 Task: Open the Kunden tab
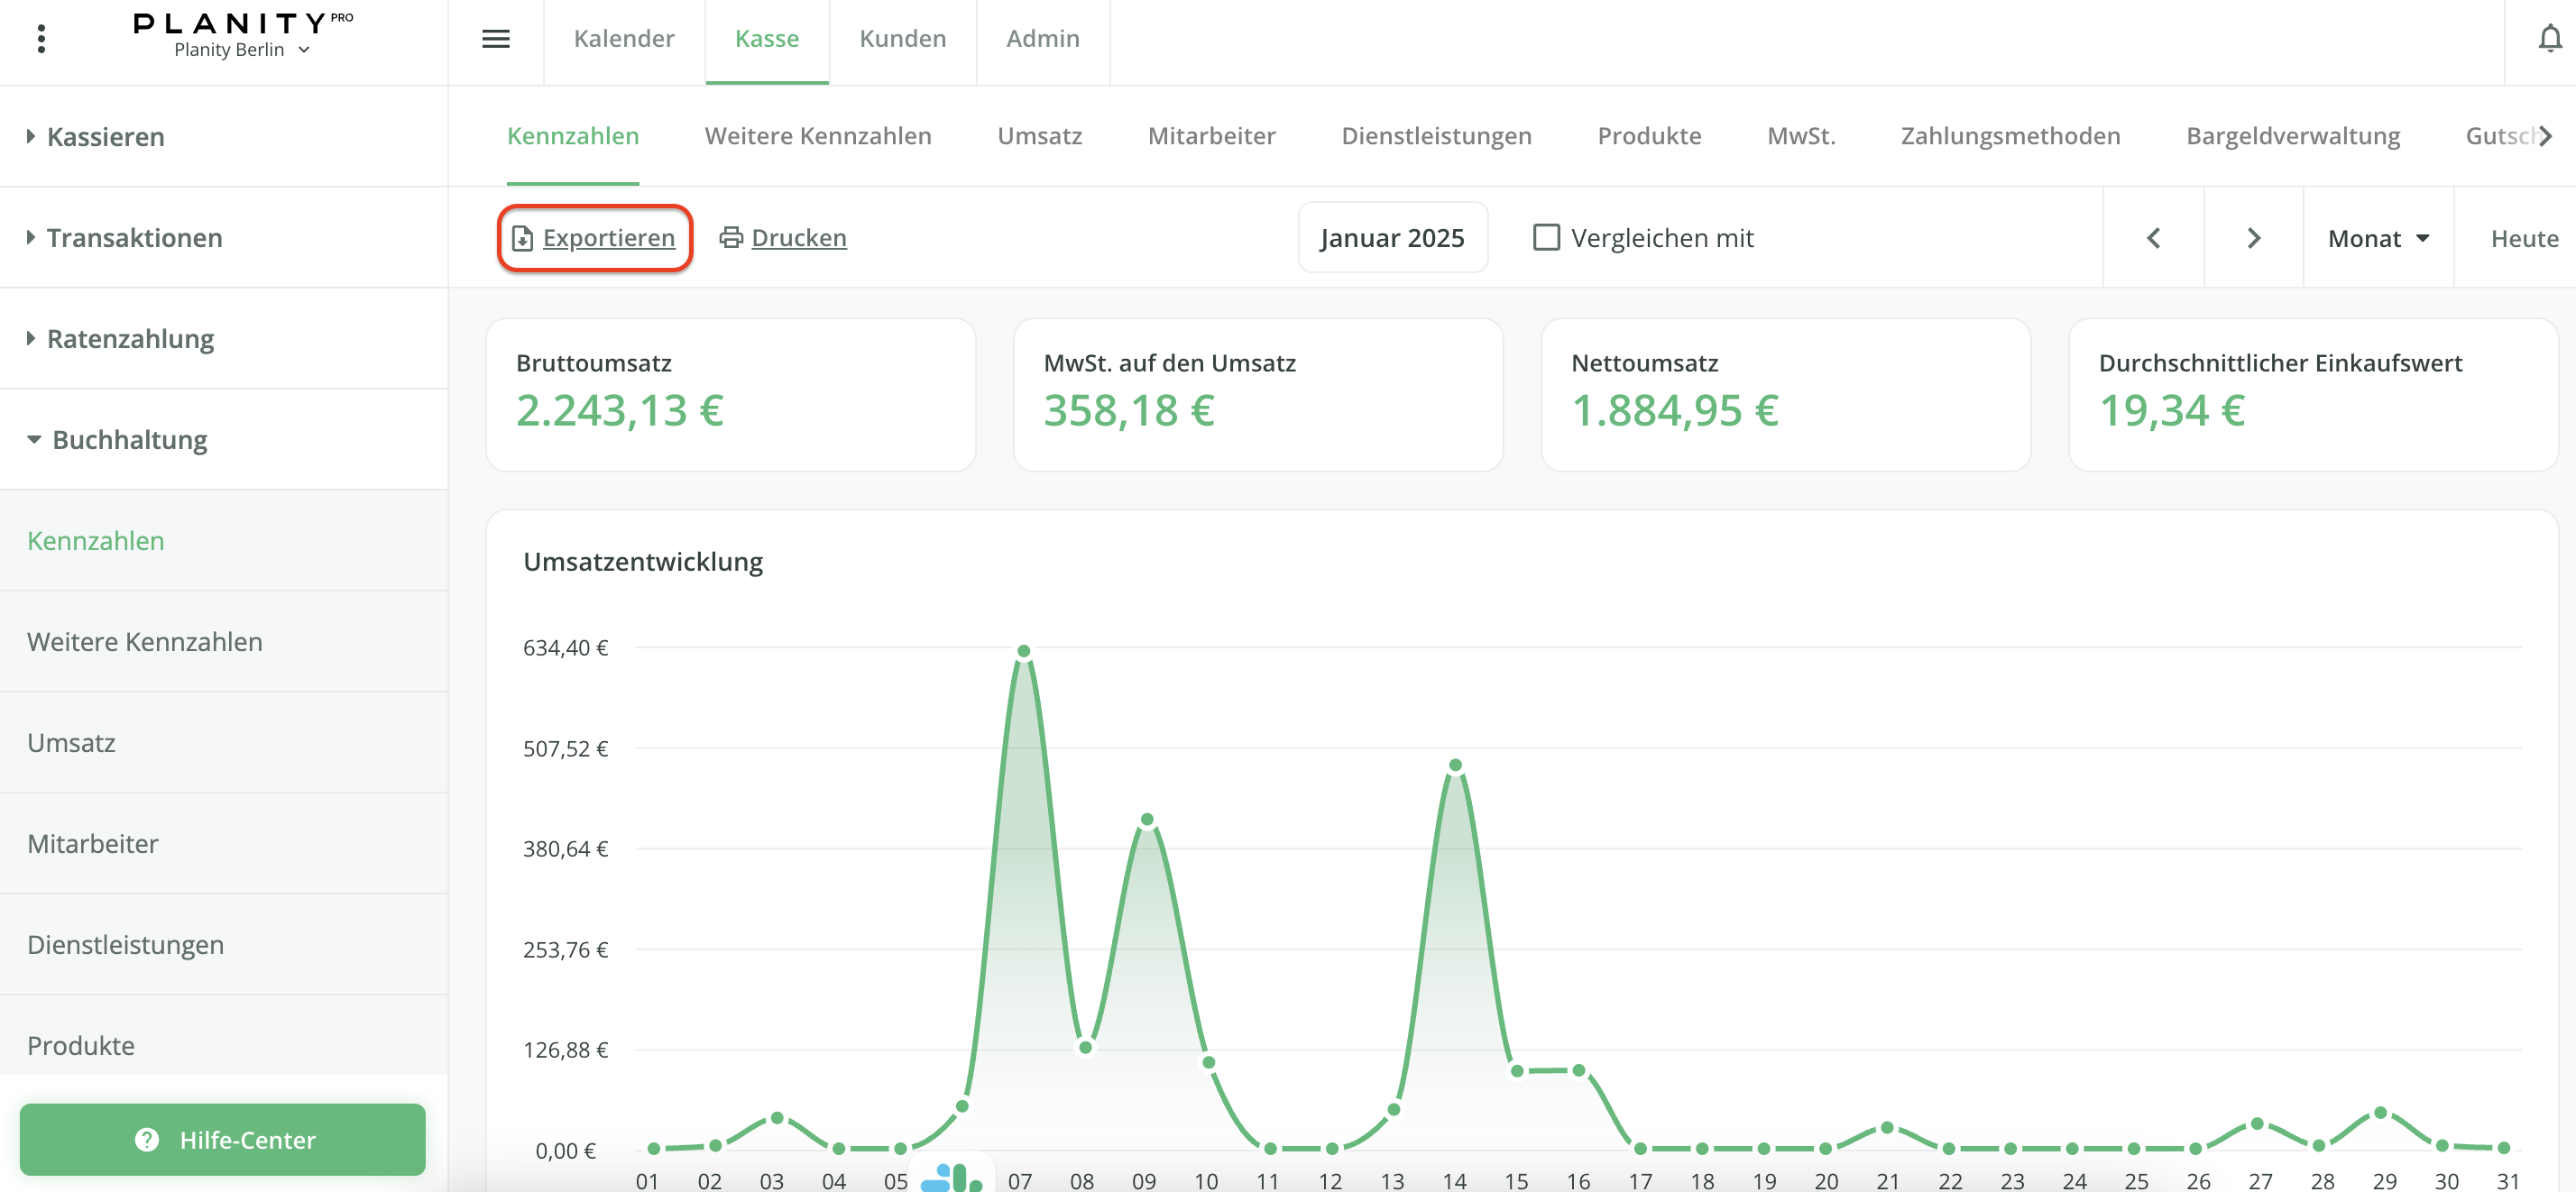point(902,39)
